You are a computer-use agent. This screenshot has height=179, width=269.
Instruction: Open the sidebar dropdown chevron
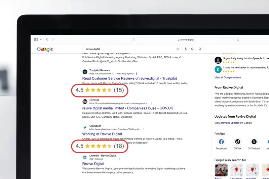coord(41,40)
